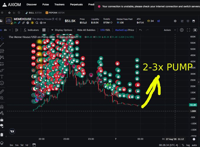
Task: Click the MEMEHOUSE token thumbnail image
Action: (x=9, y=21)
